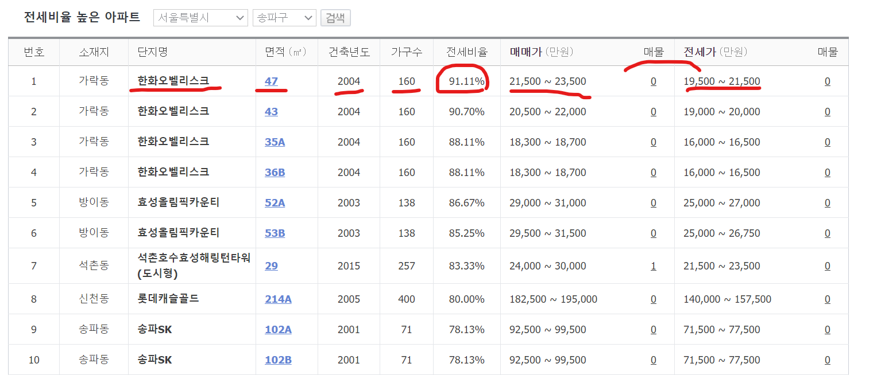Image resolution: width=877 pixels, height=375 pixels.
Task: Select the 85.25% jeonse ratio cell
Action: click(x=467, y=233)
